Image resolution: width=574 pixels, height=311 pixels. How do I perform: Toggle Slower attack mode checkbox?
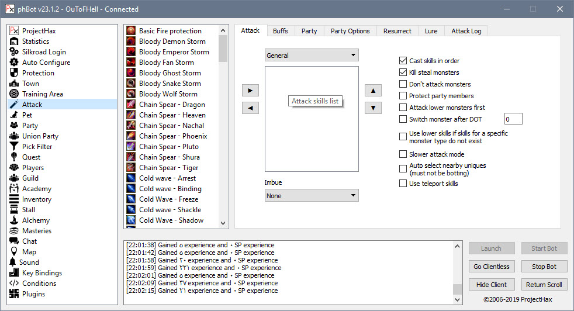(x=403, y=154)
